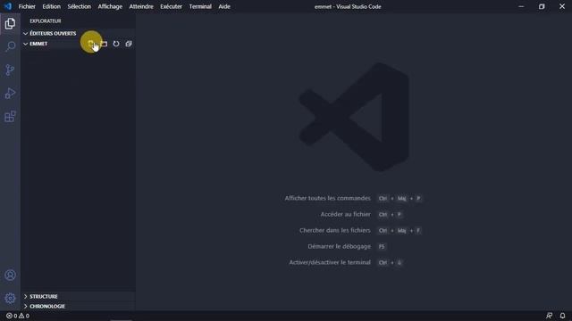Open the Run and Debug view icon
Screen dimensions: 572x321
pos(10,93)
